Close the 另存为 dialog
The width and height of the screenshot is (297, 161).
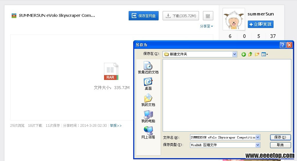289,45
